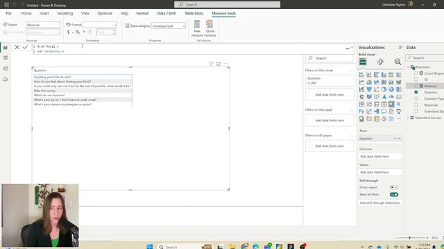Screen dimensions: 444x249
Task: Choose the R script visual
Action: coord(398,104)
